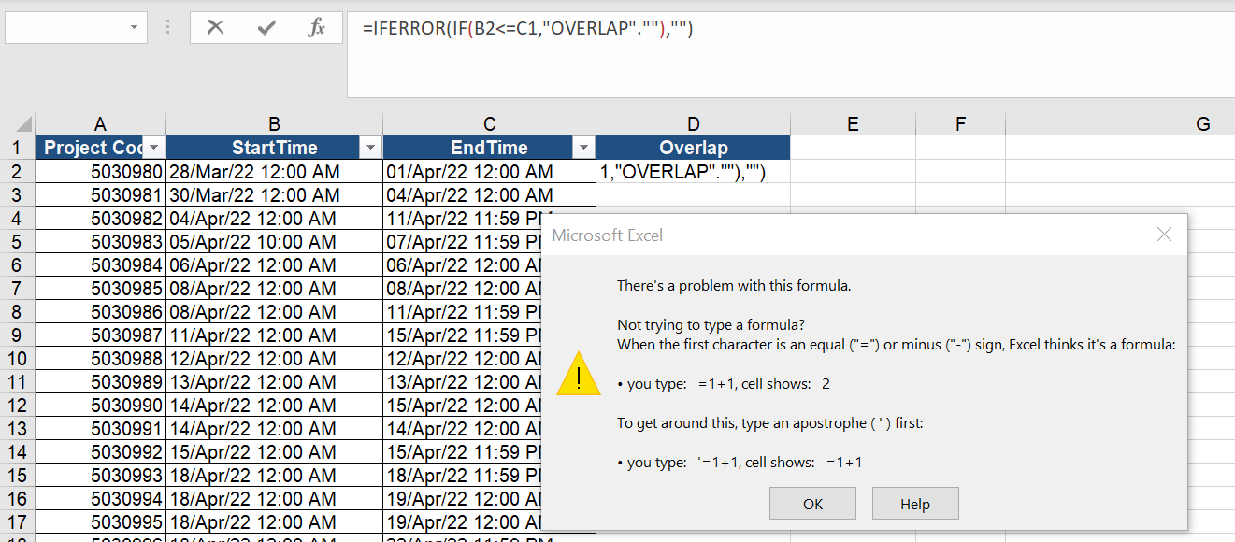Cancel the formula entry with the X icon
This screenshot has height=542, width=1235.
(x=215, y=28)
